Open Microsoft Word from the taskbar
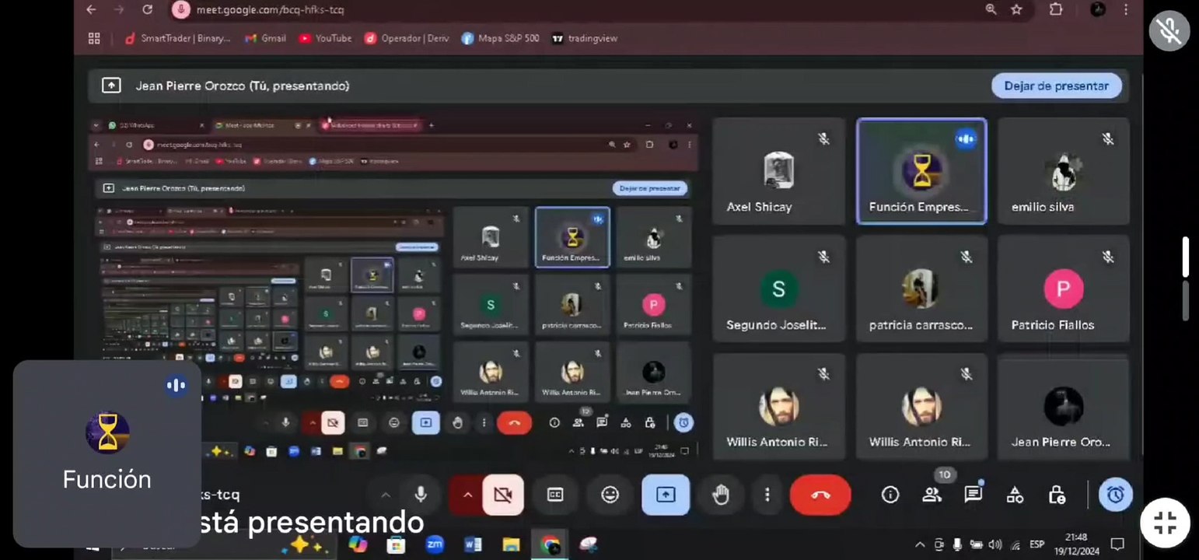The image size is (1199, 560). coord(473,544)
